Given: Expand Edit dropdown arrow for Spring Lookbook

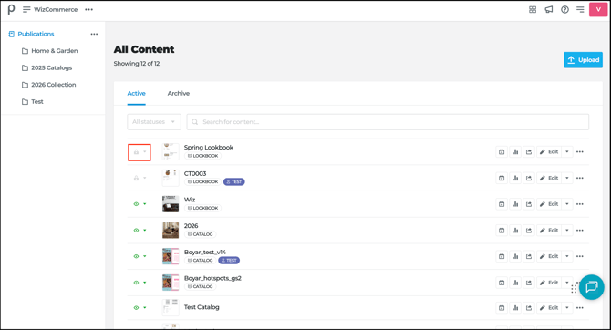Looking at the screenshot, I should (567, 152).
